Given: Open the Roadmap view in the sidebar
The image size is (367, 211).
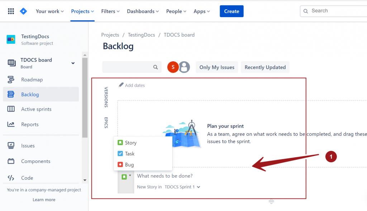Looking at the screenshot, I should tap(32, 80).
